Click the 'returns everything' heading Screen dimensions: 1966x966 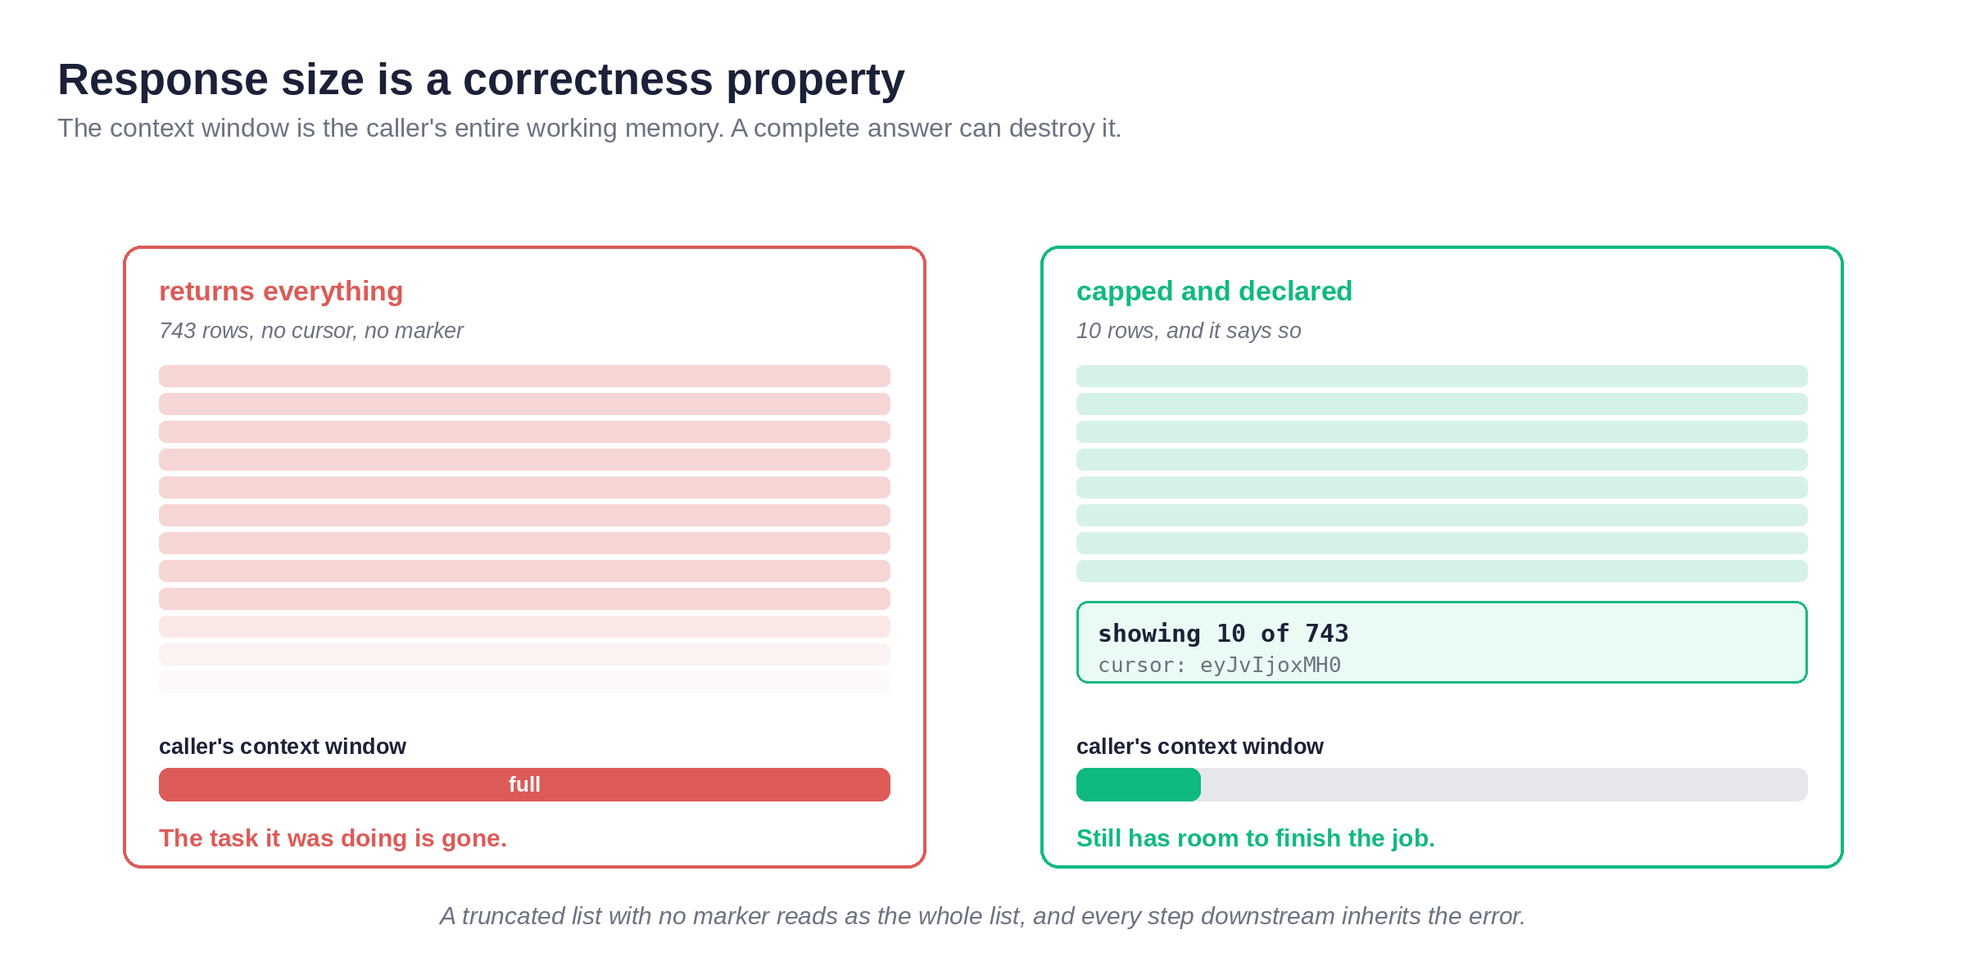[x=281, y=291]
